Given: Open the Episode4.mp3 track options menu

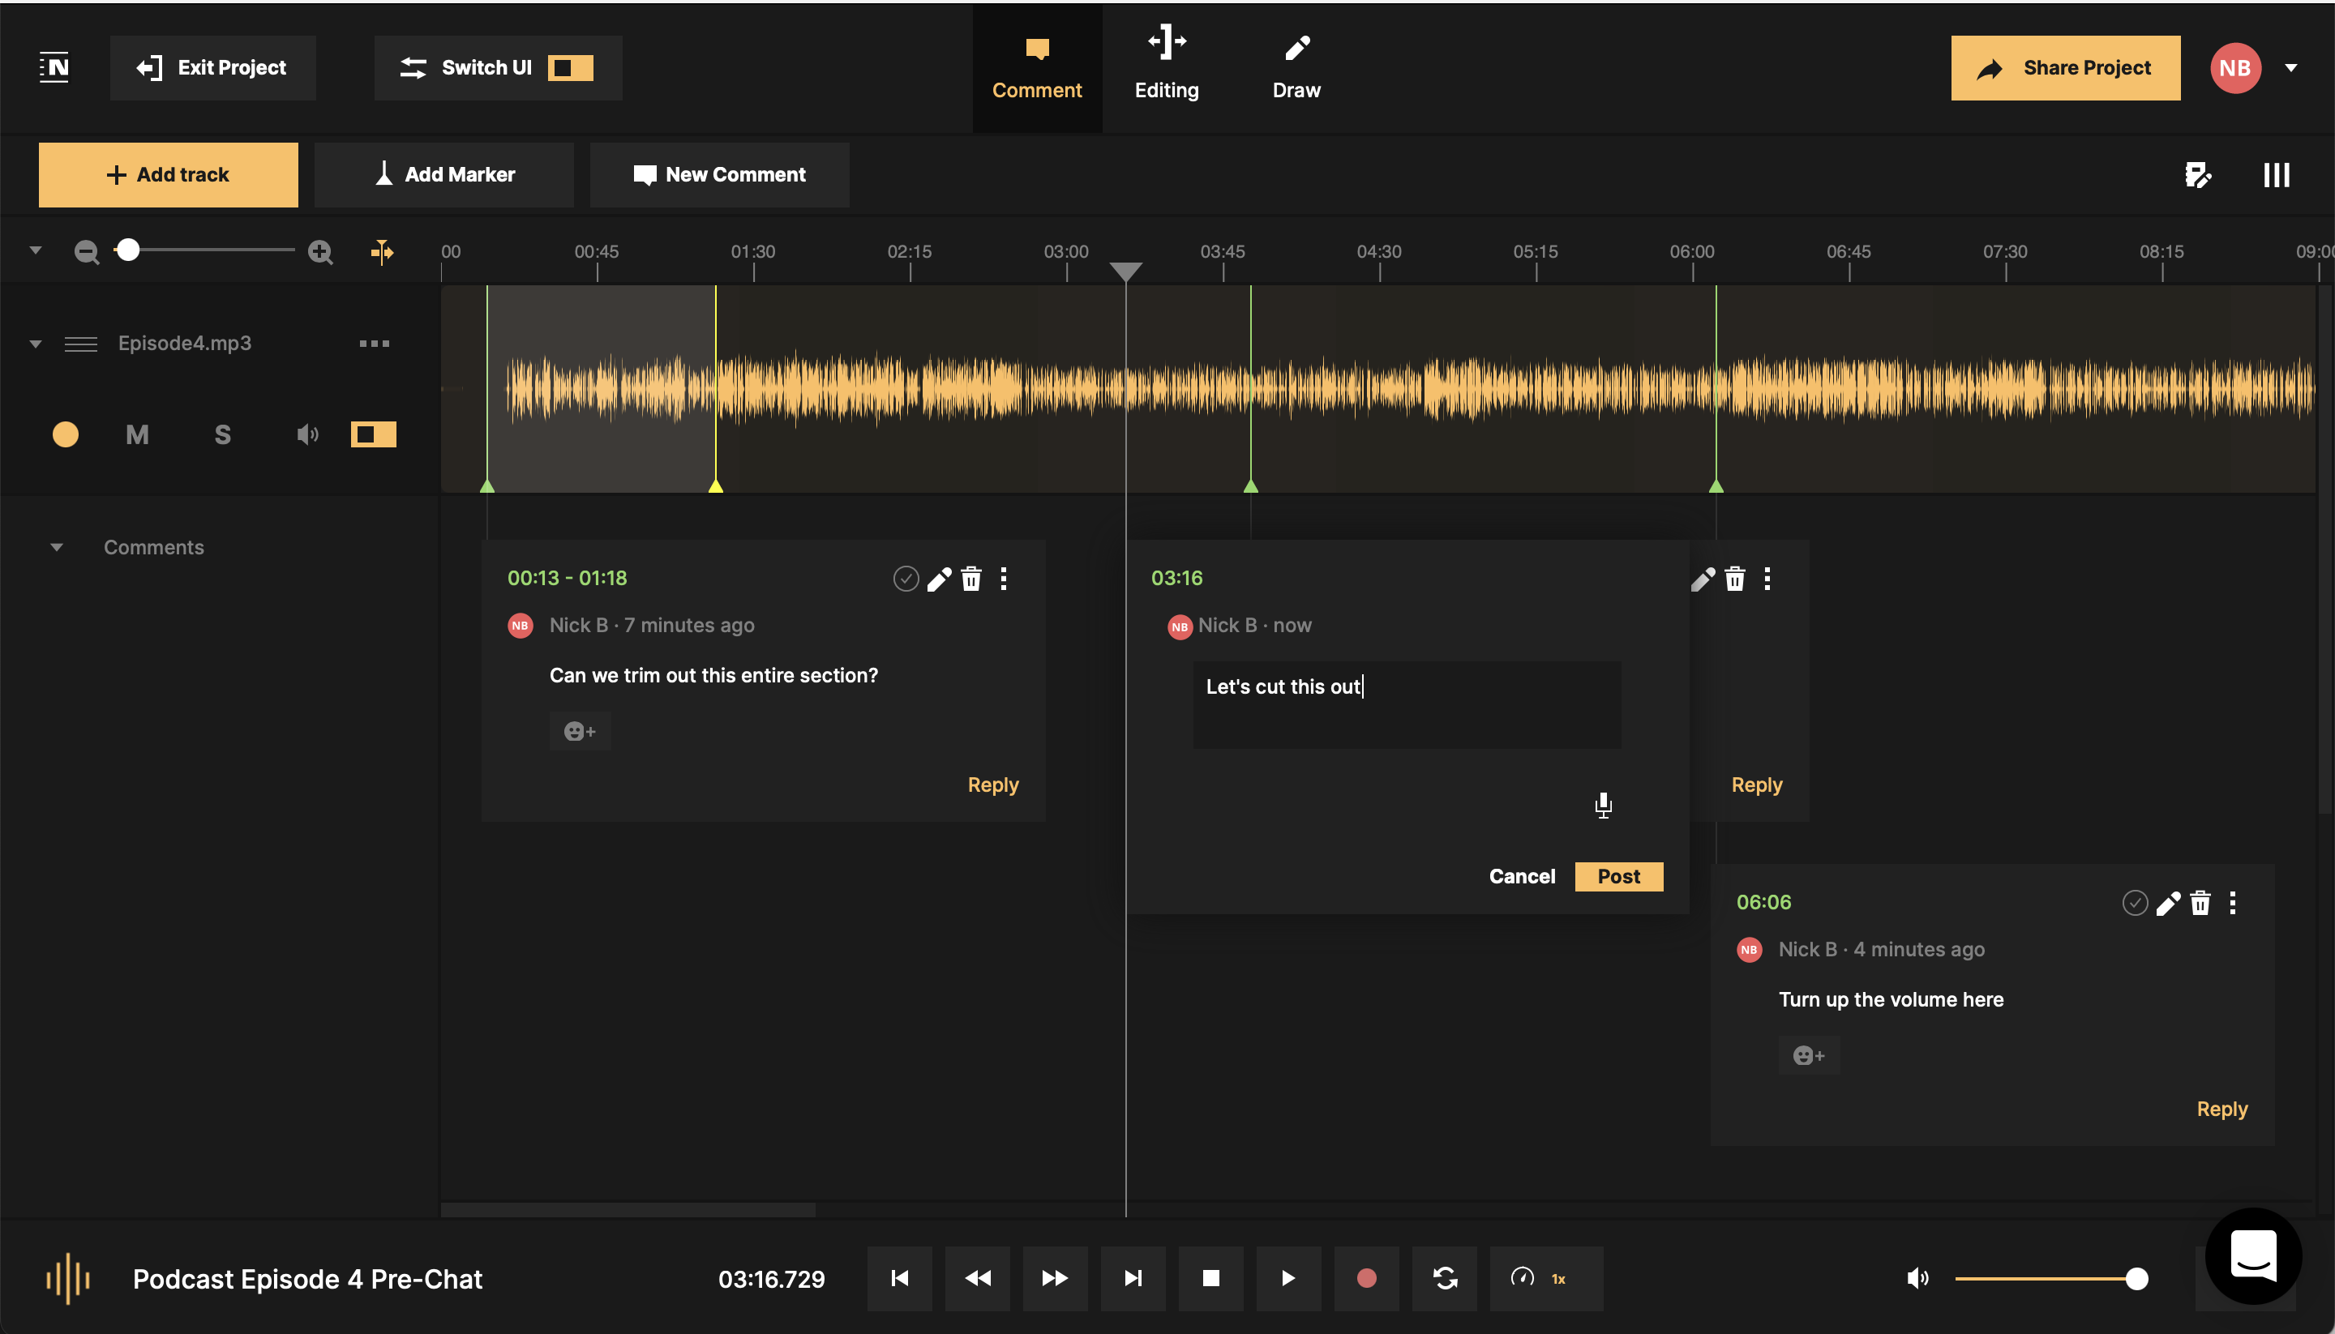Looking at the screenshot, I should click(374, 343).
